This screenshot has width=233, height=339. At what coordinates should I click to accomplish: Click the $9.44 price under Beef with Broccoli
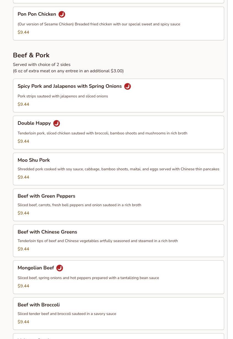(23, 322)
